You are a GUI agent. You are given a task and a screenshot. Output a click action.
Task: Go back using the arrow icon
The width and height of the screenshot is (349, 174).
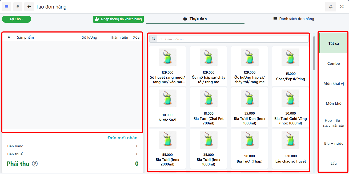coord(29,7)
